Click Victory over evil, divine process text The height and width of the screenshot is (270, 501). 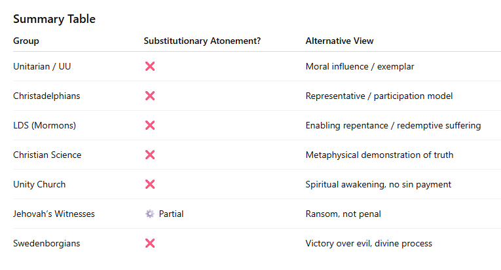pyautogui.click(x=369, y=243)
